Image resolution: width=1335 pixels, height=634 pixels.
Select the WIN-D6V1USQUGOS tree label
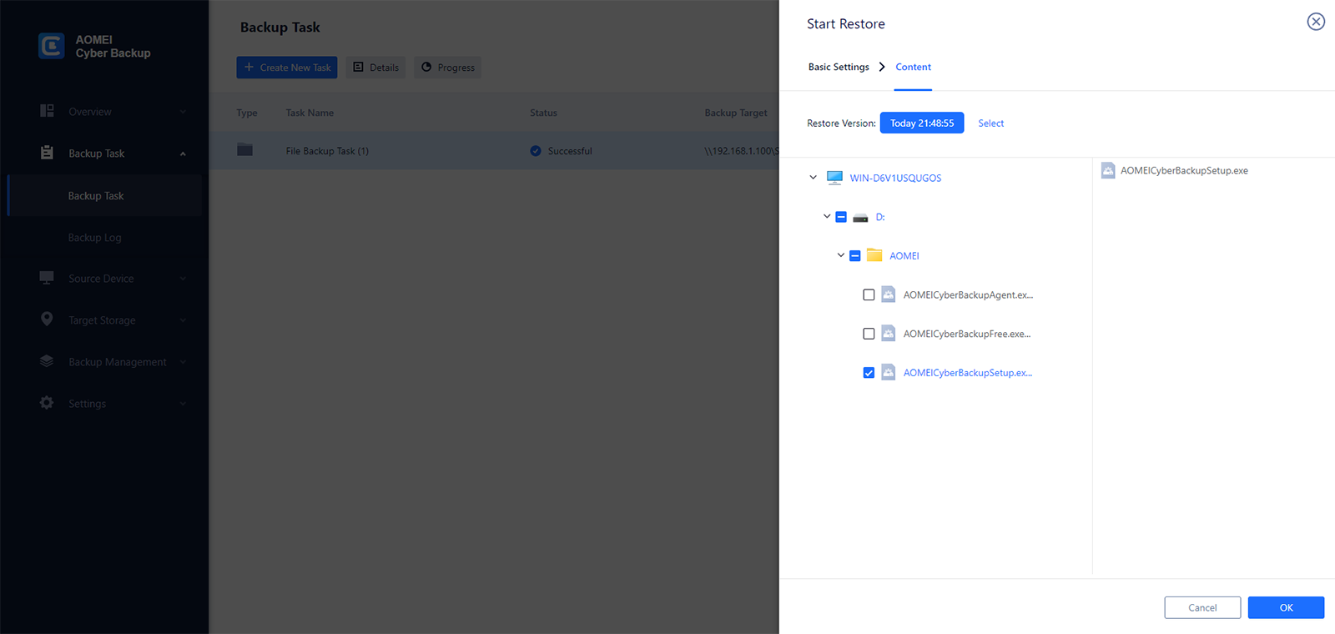tap(895, 178)
